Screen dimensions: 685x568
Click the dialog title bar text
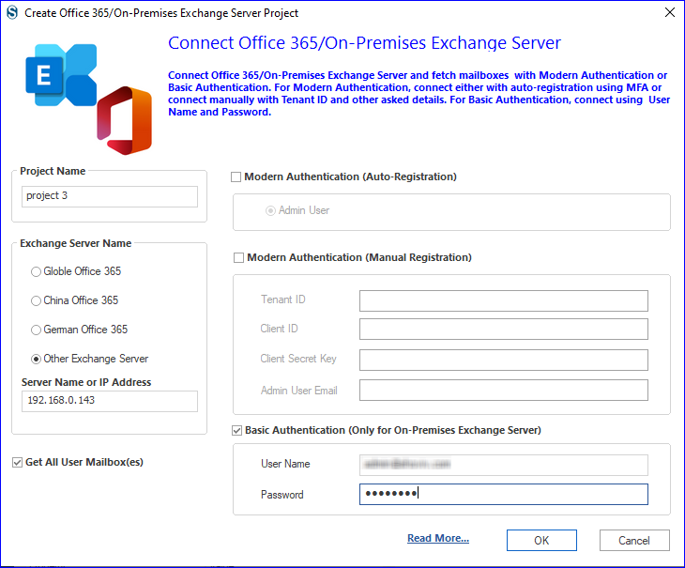click(161, 13)
